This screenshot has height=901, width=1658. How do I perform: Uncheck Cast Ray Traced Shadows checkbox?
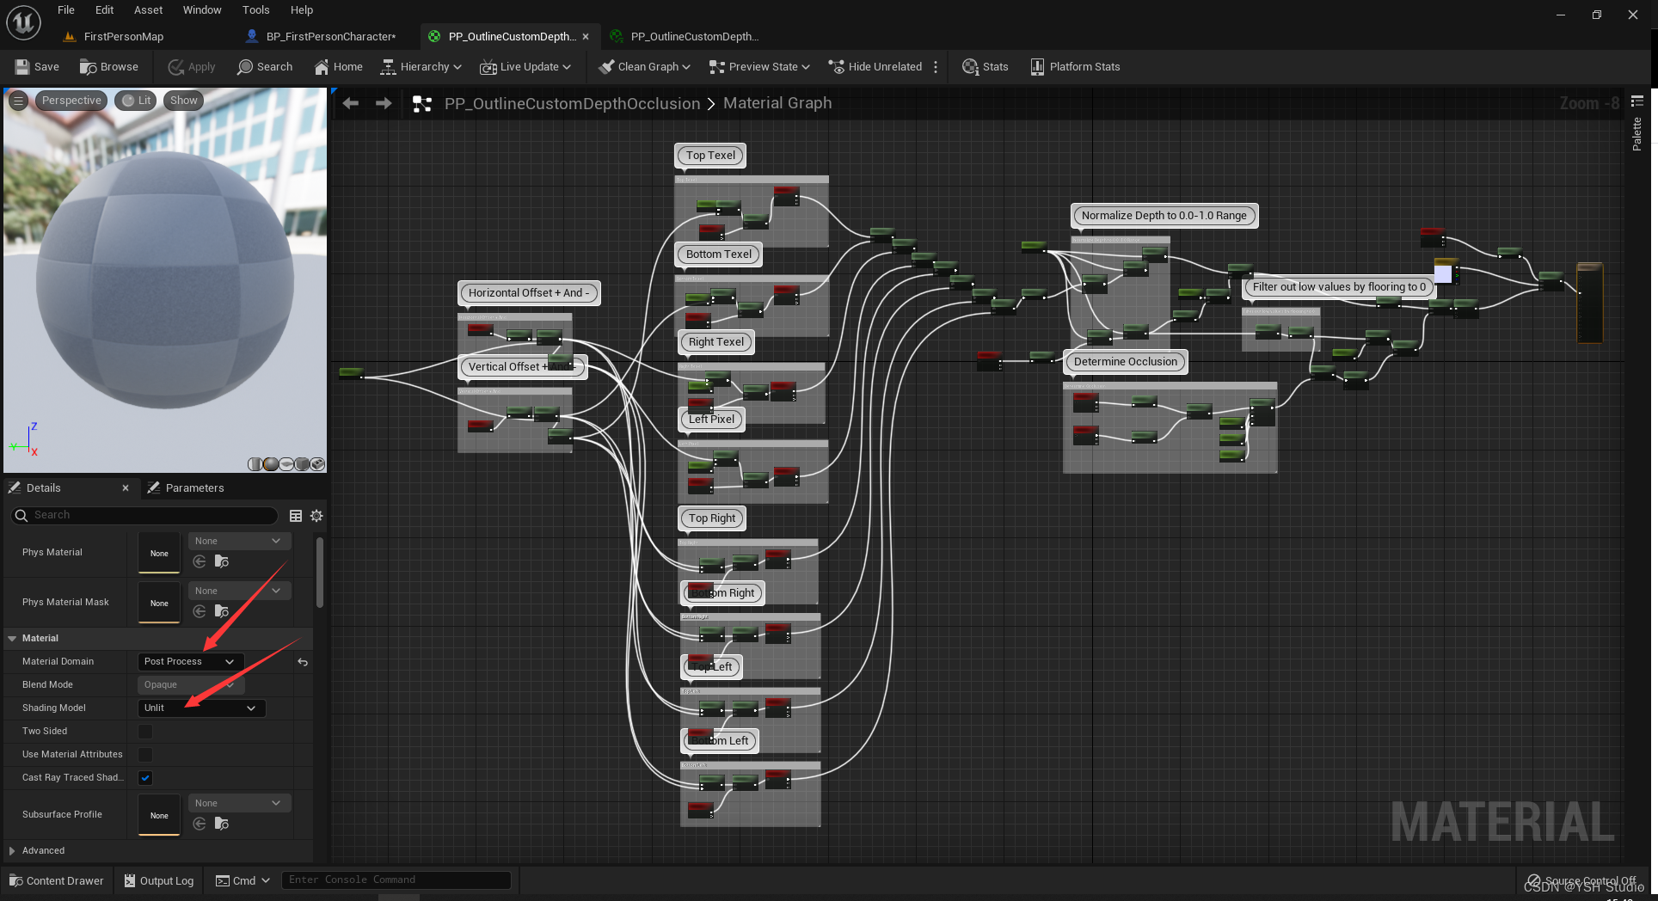(145, 778)
